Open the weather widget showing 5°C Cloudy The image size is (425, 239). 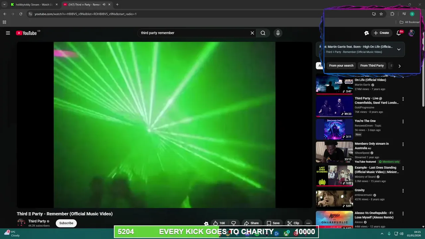(12, 234)
